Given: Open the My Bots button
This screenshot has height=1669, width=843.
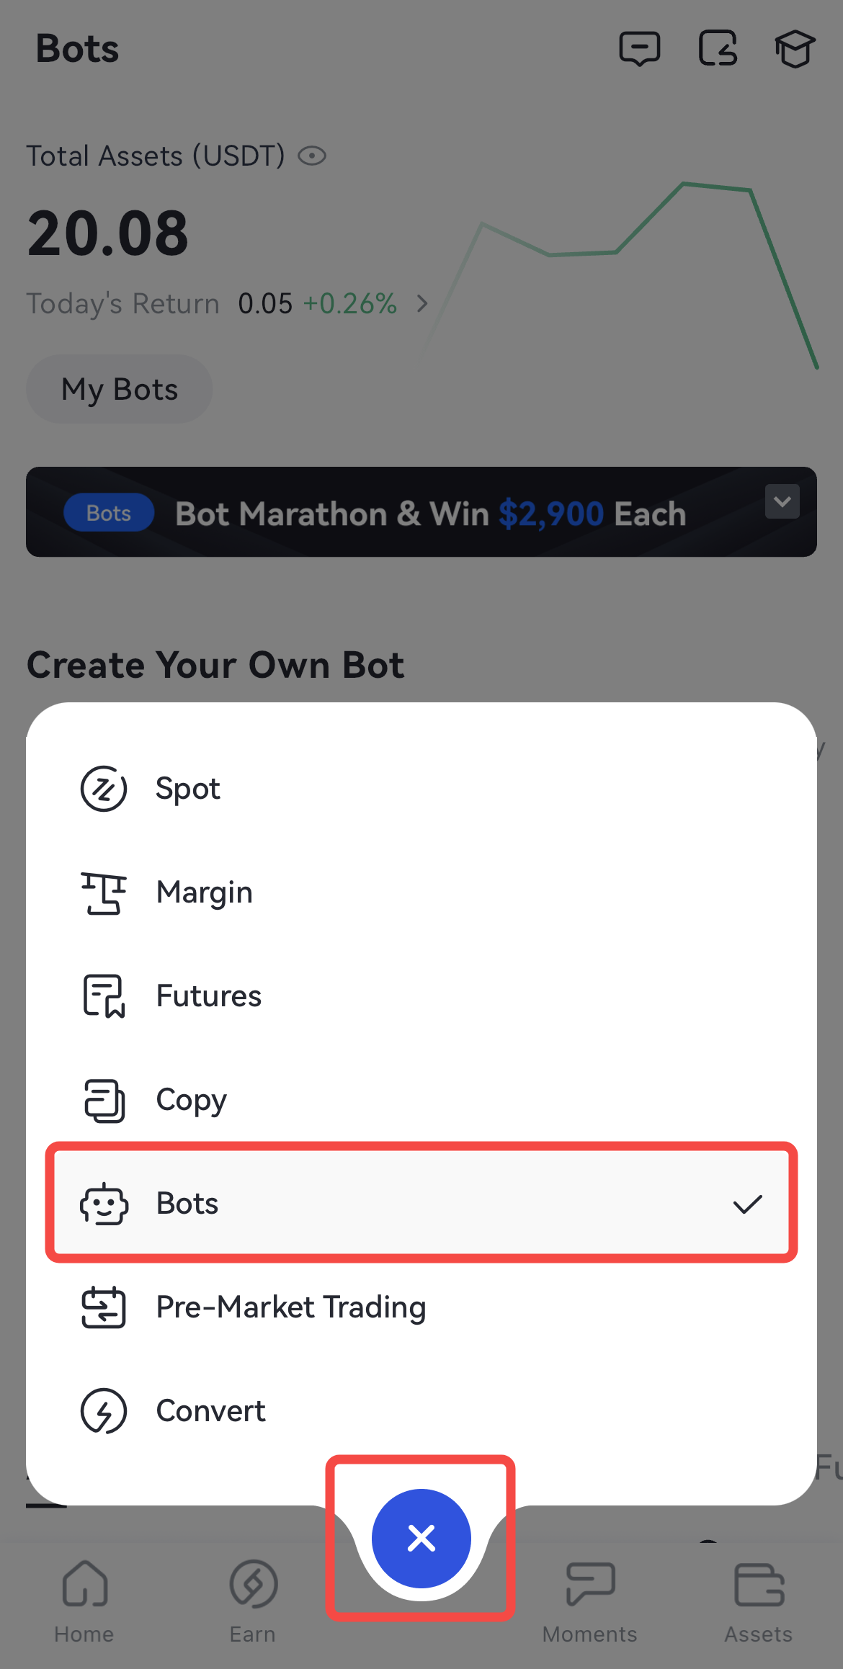Looking at the screenshot, I should (120, 389).
